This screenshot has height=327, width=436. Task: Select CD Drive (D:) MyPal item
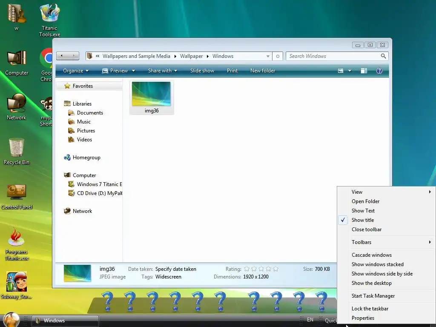[x=95, y=193]
